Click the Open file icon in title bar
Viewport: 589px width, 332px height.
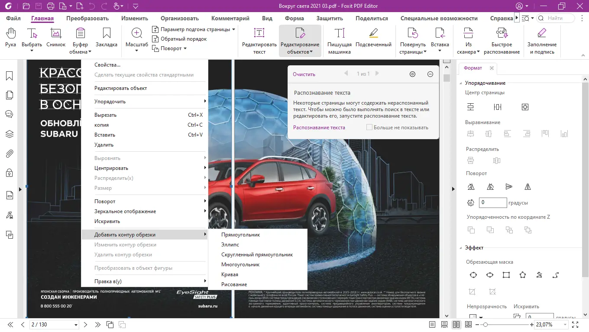[x=26, y=6]
